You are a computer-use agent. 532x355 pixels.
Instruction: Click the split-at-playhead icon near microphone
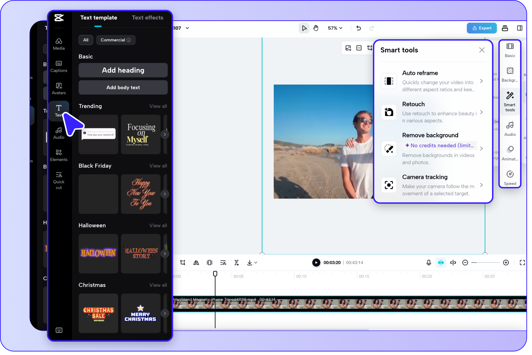click(453, 263)
